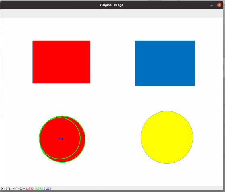Click the inner green circle outline

click(x=80, y=138)
